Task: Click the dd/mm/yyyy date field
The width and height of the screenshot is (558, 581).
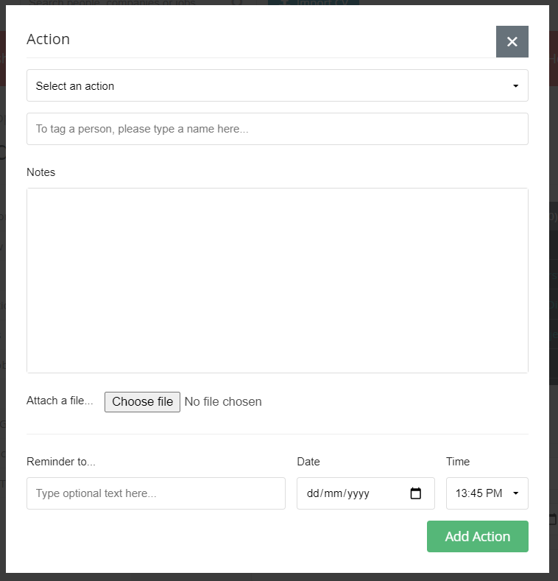Action: (x=365, y=493)
